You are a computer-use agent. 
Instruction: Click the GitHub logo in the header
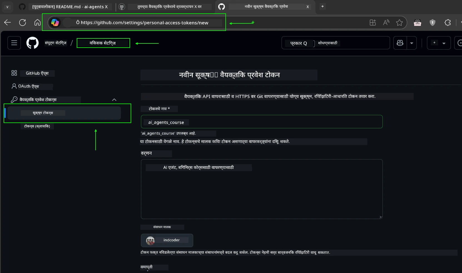point(33,43)
